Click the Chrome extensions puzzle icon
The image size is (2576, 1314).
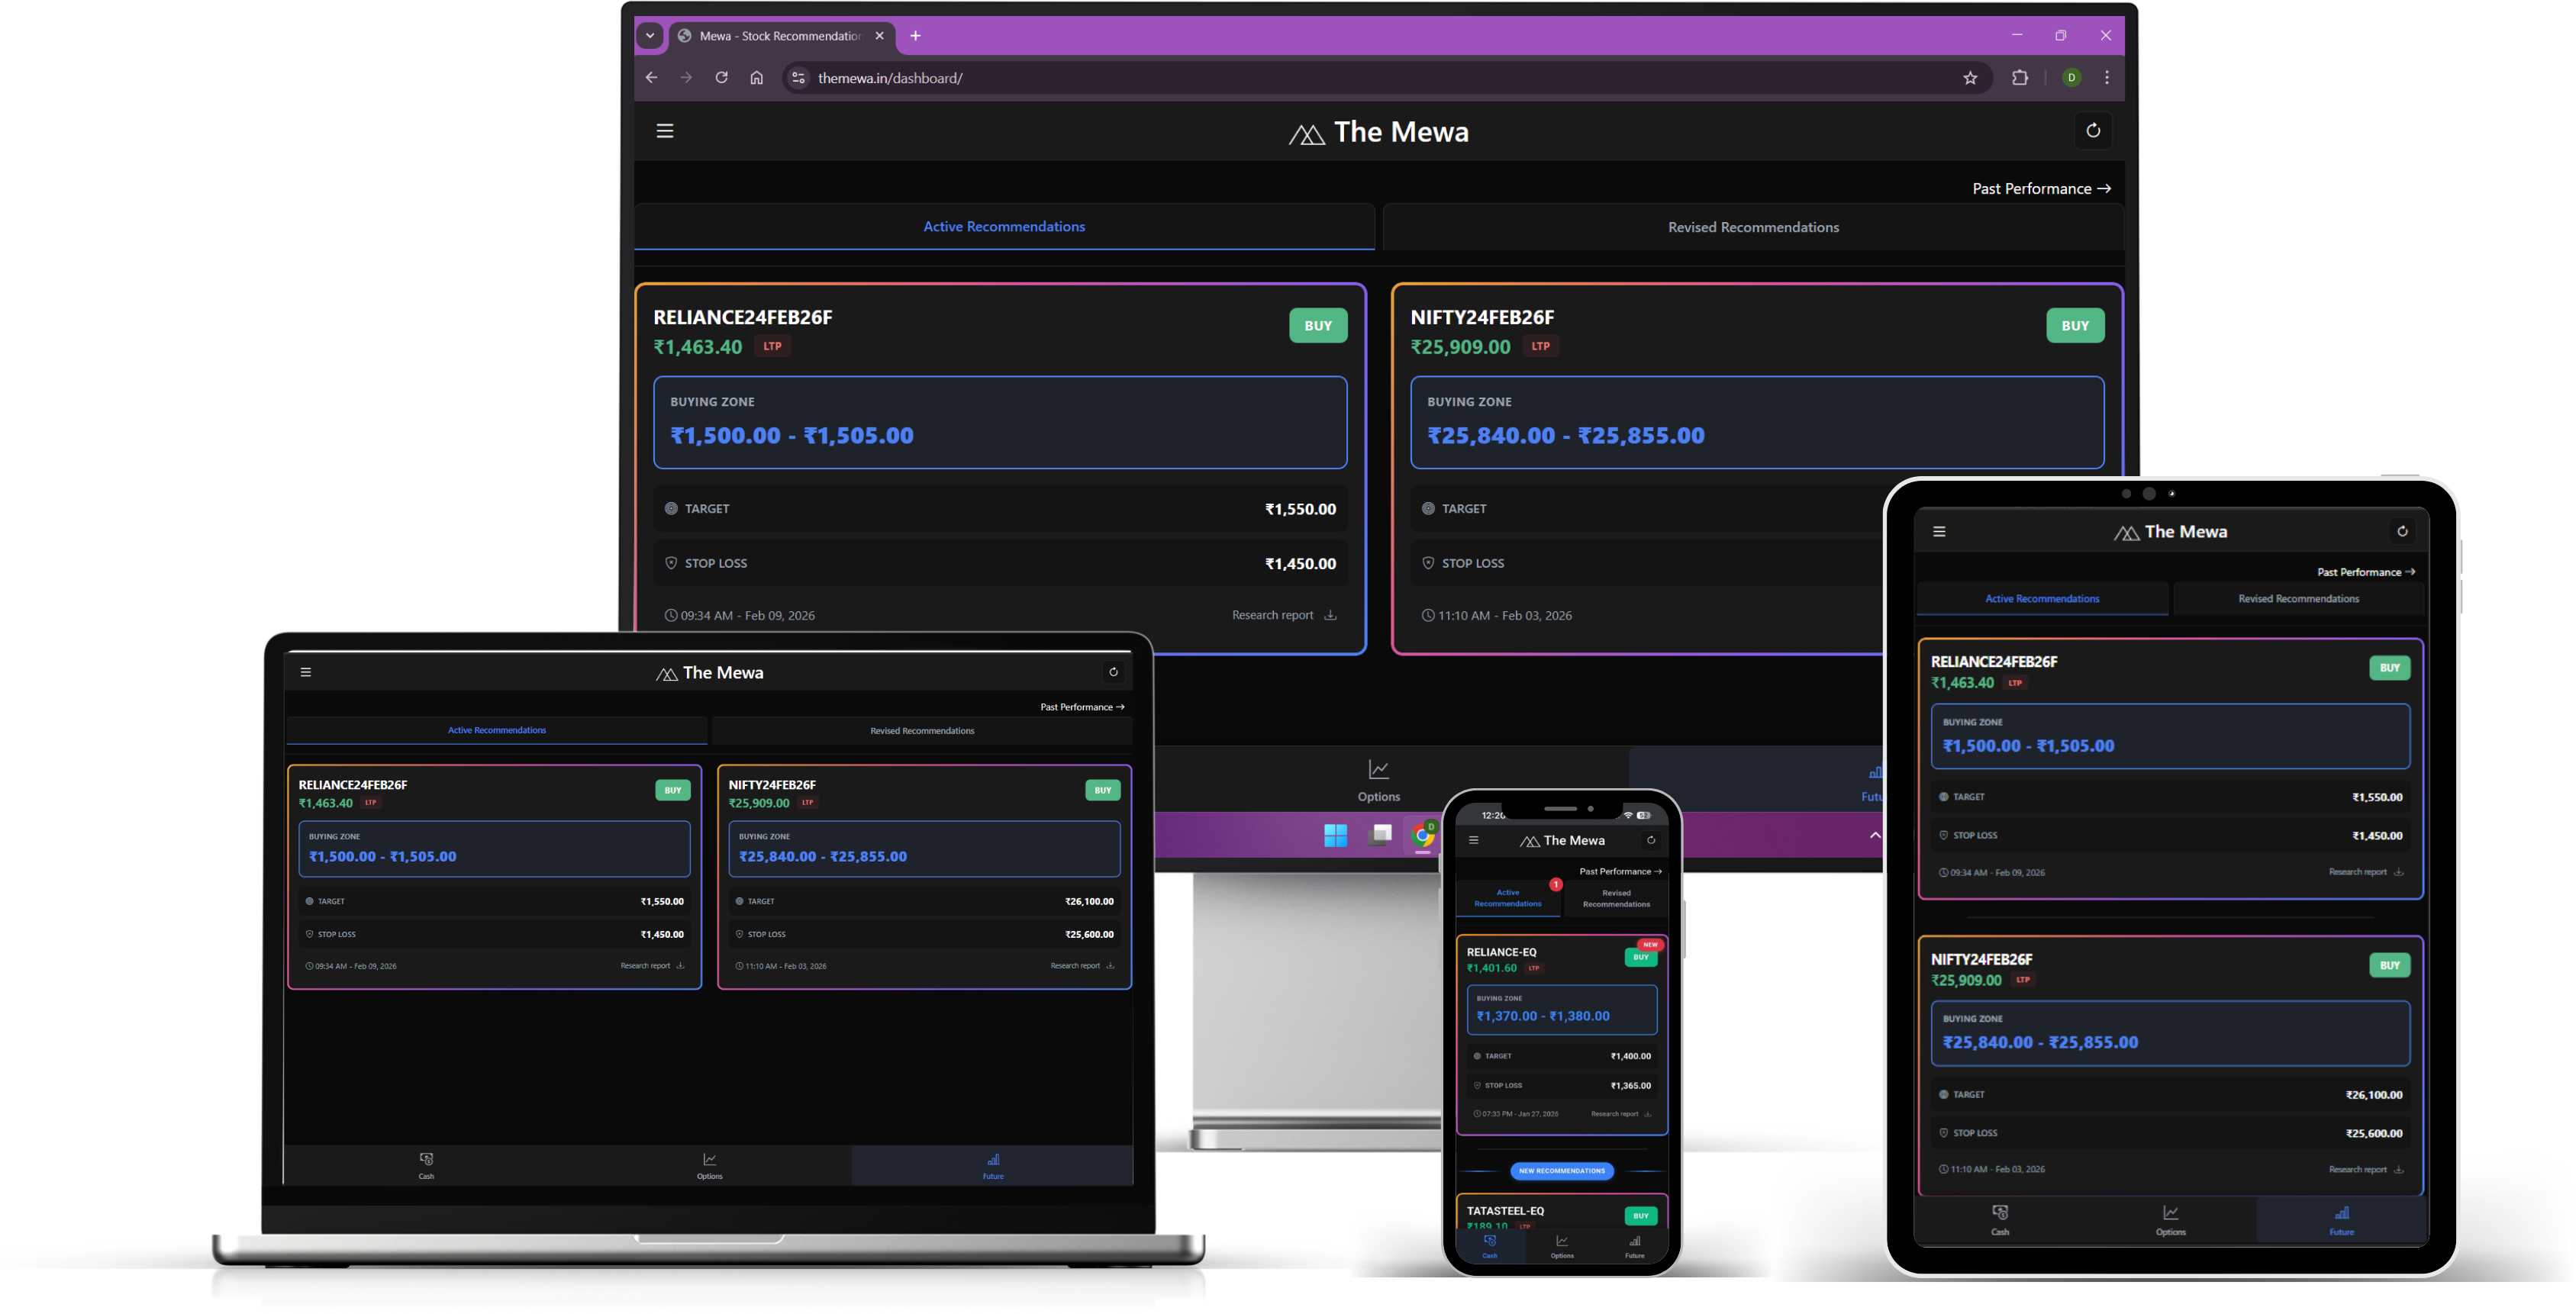(x=2019, y=77)
